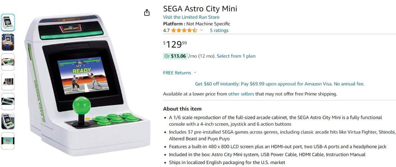Visit the Limited Run Store link
This screenshot has width=396, height=167.
(191, 17)
